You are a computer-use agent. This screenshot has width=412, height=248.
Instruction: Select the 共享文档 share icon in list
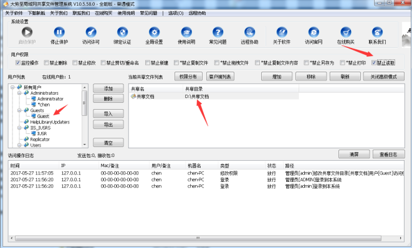click(x=133, y=96)
